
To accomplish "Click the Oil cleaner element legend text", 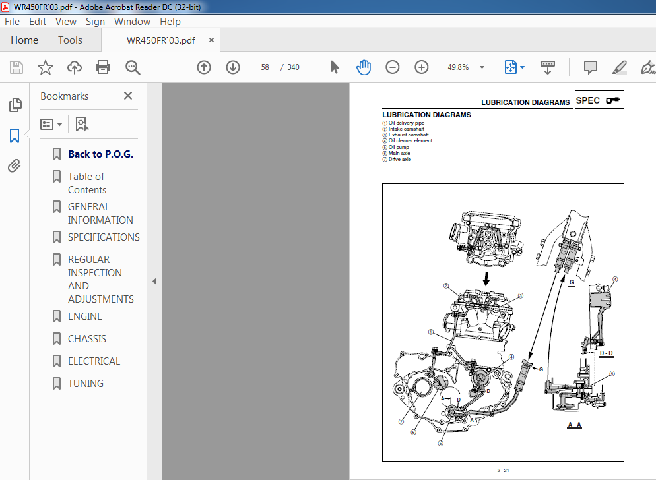I will (410, 141).
